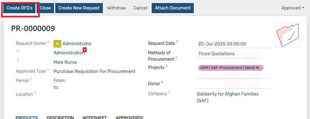The height and width of the screenshot is (119, 310).
Task: Open the Approver(s) tab
Action: click(129, 117)
